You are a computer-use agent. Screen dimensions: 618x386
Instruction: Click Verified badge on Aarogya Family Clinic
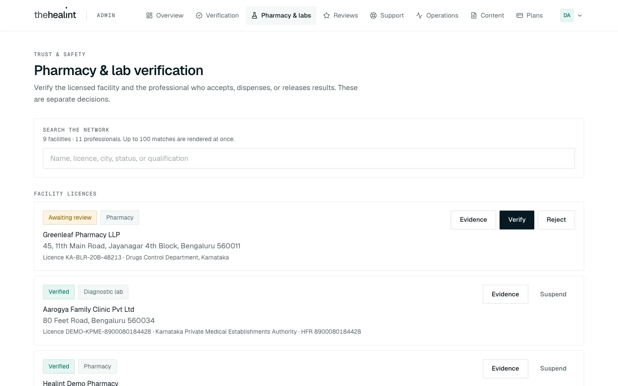(59, 292)
